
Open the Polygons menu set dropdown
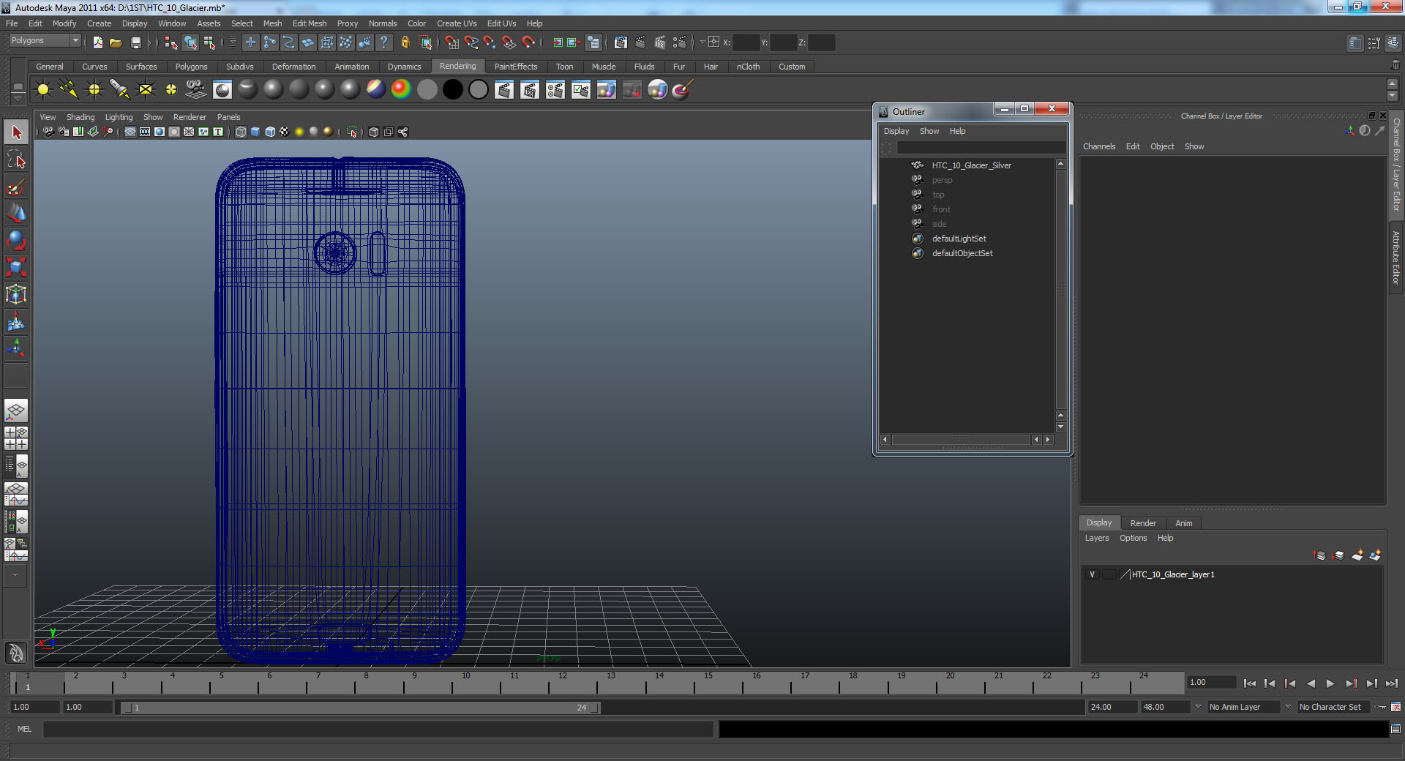coord(45,41)
